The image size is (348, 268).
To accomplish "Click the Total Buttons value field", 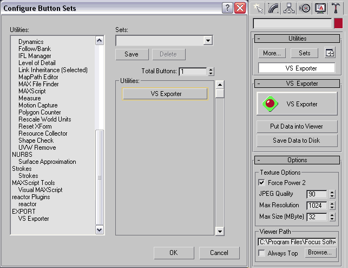I will click(193, 72).
